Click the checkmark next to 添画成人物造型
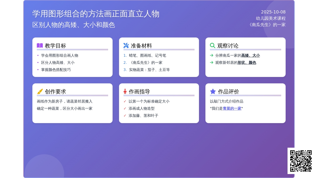 tap(125, 108)
